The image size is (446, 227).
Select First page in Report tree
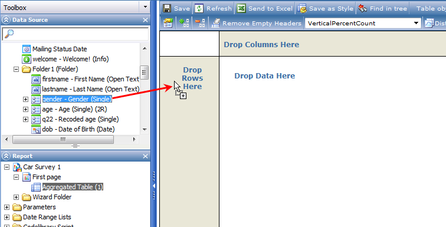coord(47,177)
